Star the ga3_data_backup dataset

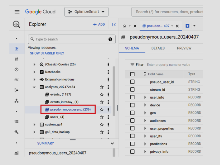coord(102,132)
